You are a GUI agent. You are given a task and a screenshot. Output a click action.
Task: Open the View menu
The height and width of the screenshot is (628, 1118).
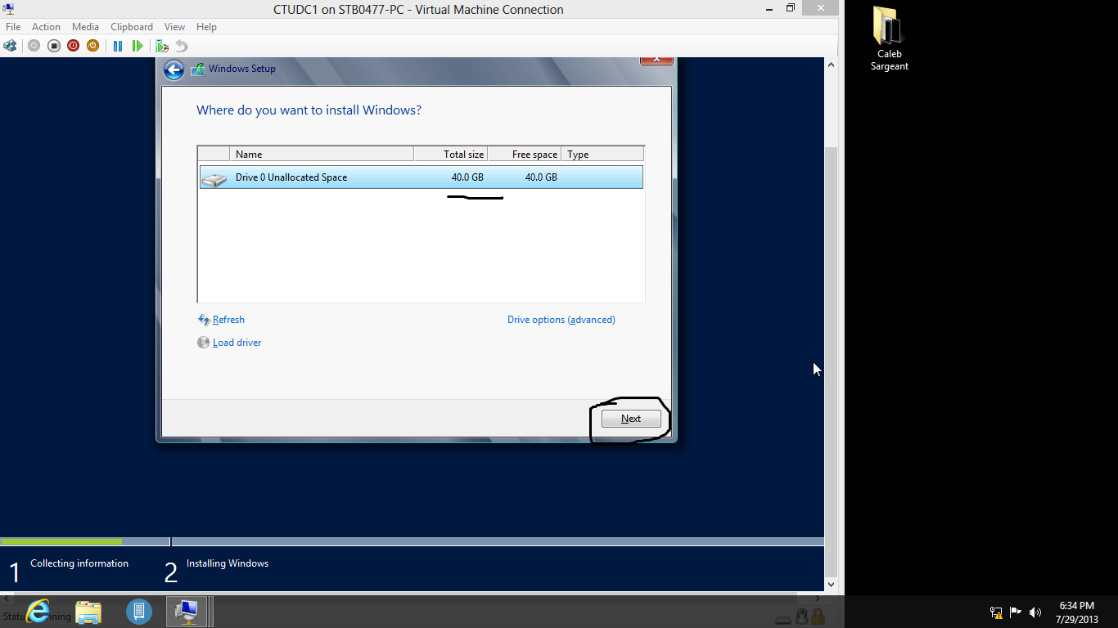click(x=174, y=27)
